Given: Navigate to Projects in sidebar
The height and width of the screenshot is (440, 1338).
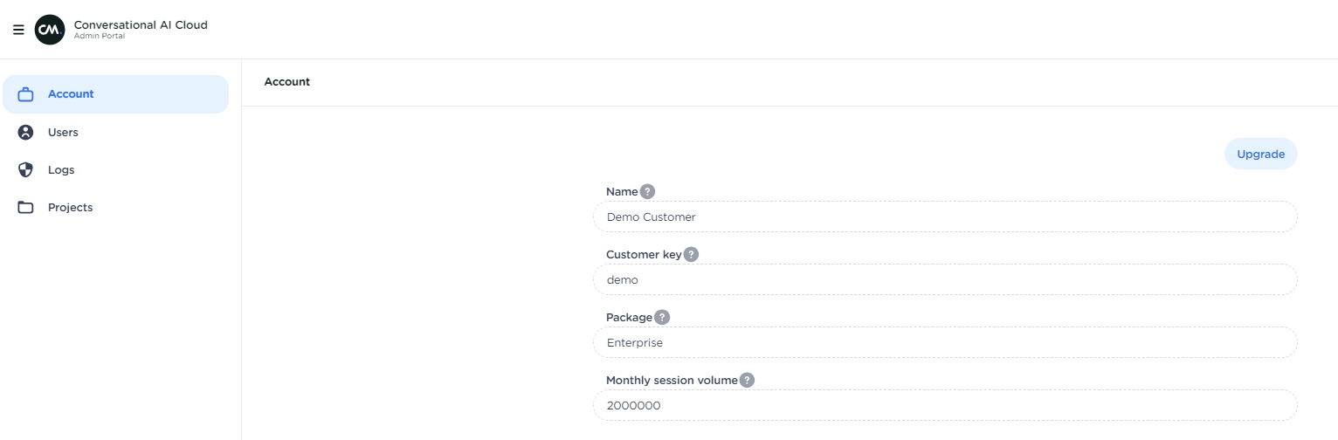Looking at the screenshot, I should [x=70, y=208].
